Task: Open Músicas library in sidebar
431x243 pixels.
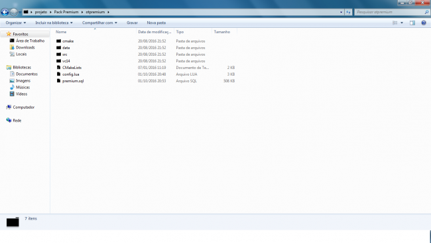Action: click(x=23, y=87)
